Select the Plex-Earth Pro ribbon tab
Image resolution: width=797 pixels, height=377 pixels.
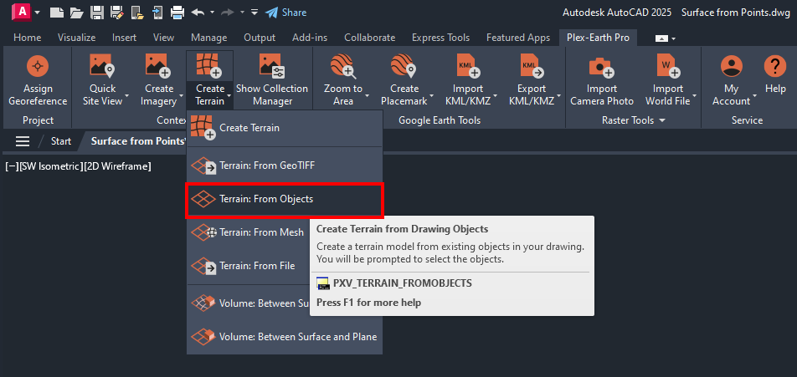598,38
